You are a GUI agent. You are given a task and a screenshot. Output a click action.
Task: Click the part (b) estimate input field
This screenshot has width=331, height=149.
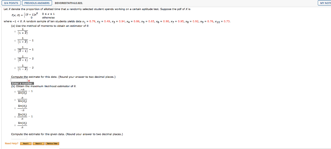(19, 138)
